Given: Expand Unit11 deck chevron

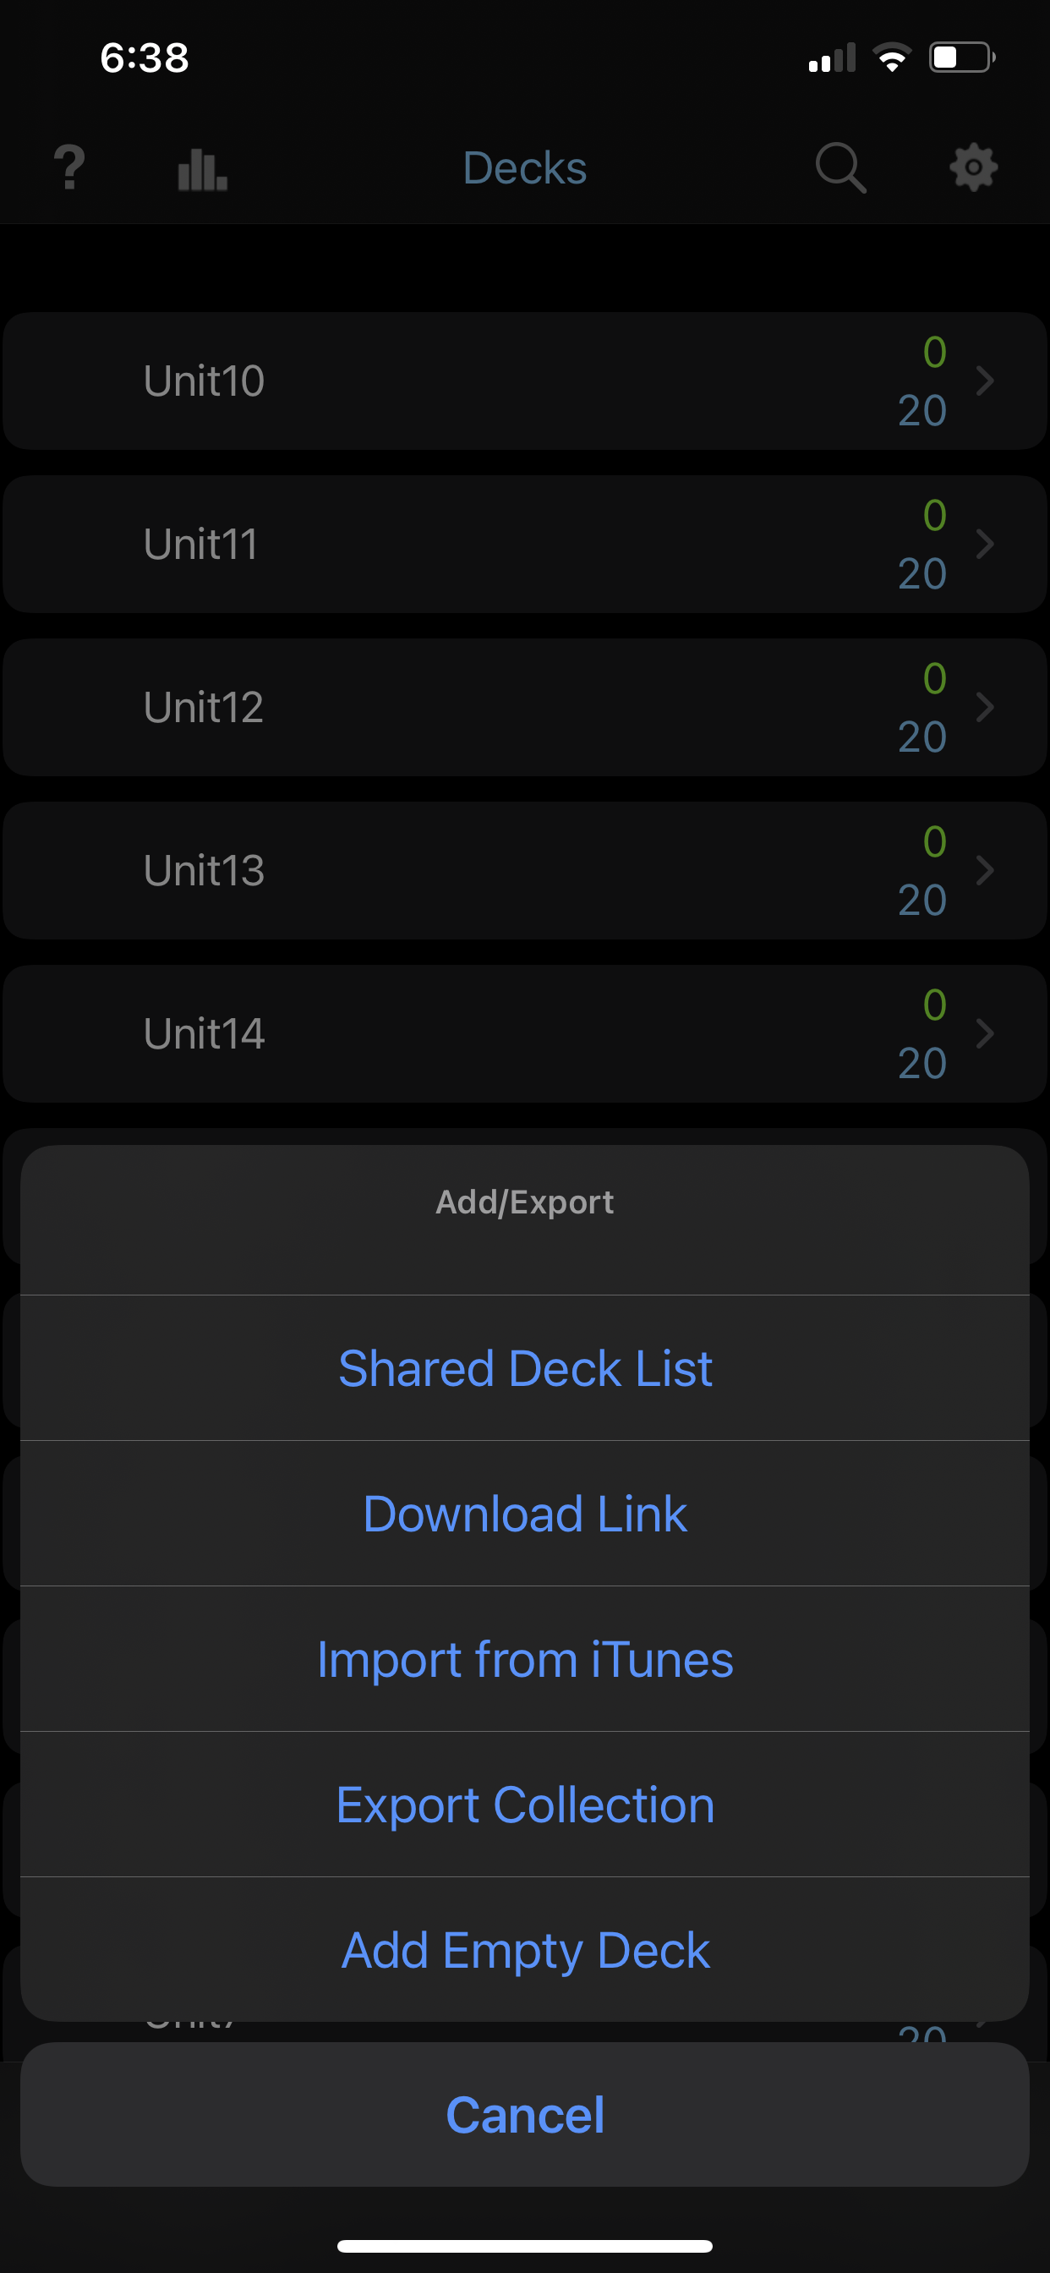Looking at the screenshot, I should (985, 545).
